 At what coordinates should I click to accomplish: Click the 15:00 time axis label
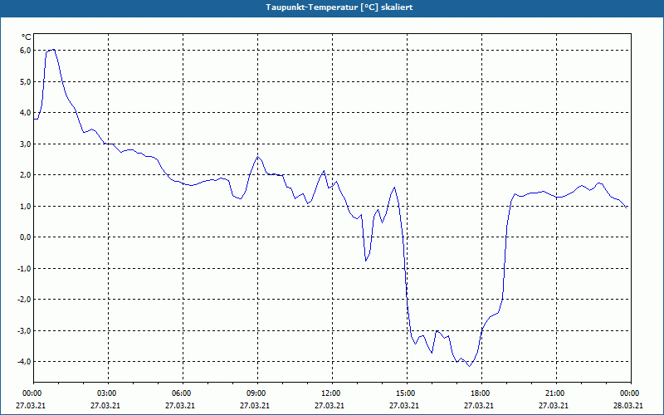pos(405,393)
